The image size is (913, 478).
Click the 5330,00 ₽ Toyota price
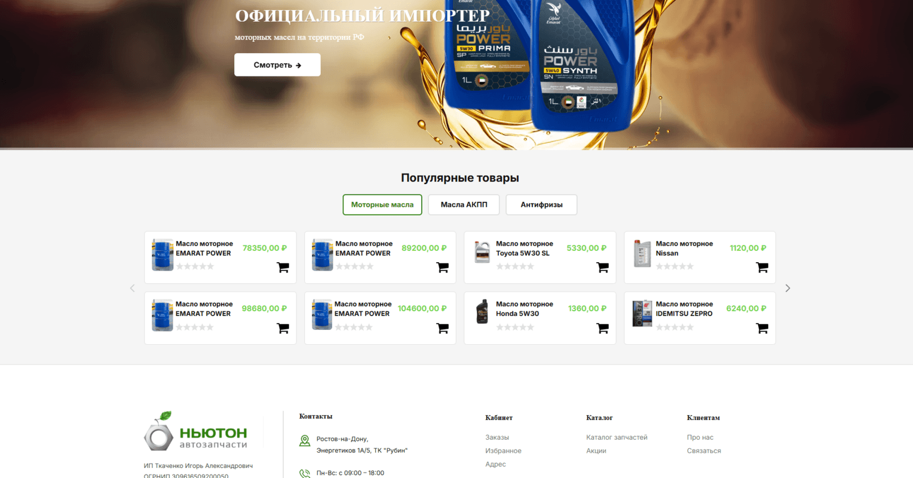[586, 248]
